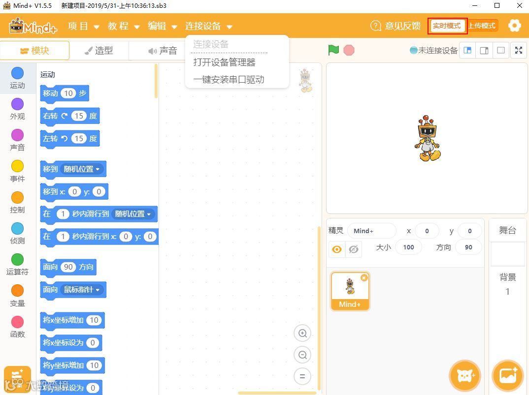This screenshot has height=395, width=529.
Task: Click the feedback question mark icon
Action: (375, 26)
